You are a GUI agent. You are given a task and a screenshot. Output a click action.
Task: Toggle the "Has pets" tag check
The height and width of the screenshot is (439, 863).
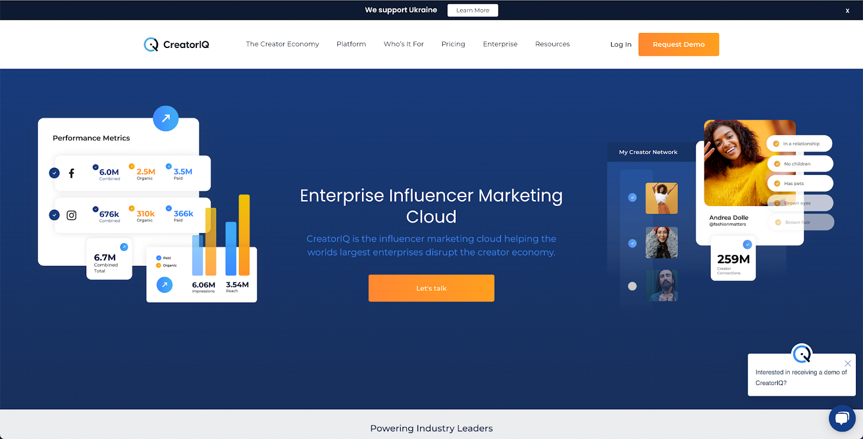(777, 183)
